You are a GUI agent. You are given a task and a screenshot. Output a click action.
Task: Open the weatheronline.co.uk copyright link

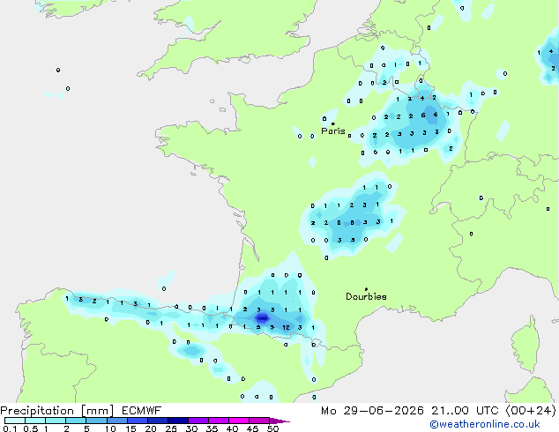click(484, 424)
